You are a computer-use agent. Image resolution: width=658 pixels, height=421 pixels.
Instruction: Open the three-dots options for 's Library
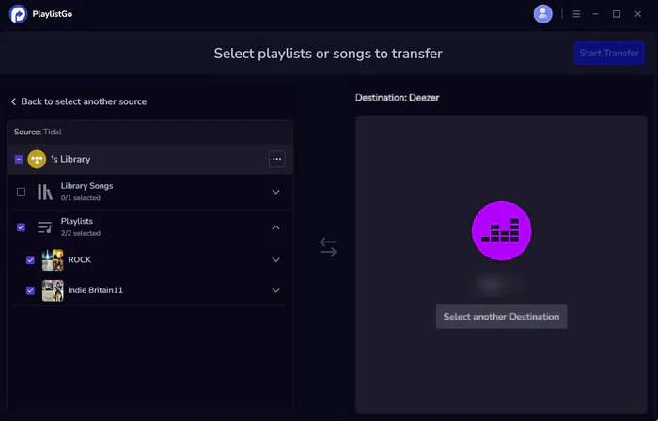coord(277,160)
